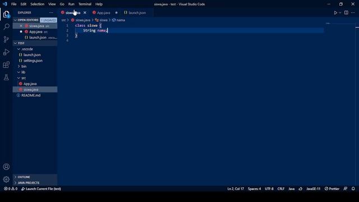
Task: Open the feedback icon in status bar
Action: tap(346, 189)
